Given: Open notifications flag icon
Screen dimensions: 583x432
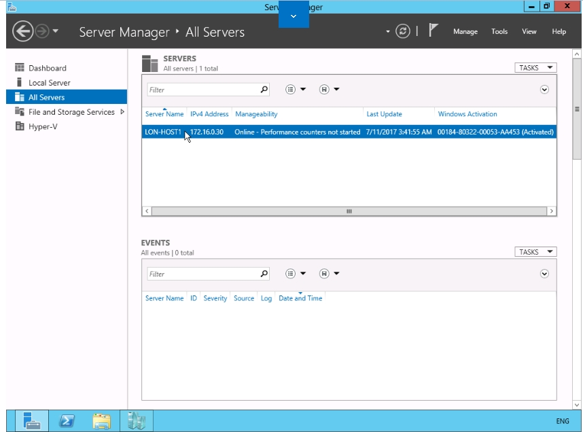Looking at the screenshot, I should point(433,30).
